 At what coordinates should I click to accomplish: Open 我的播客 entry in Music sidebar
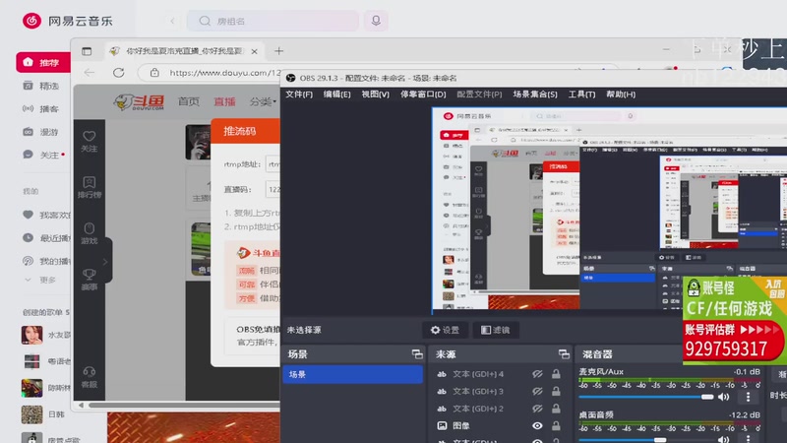45,261
